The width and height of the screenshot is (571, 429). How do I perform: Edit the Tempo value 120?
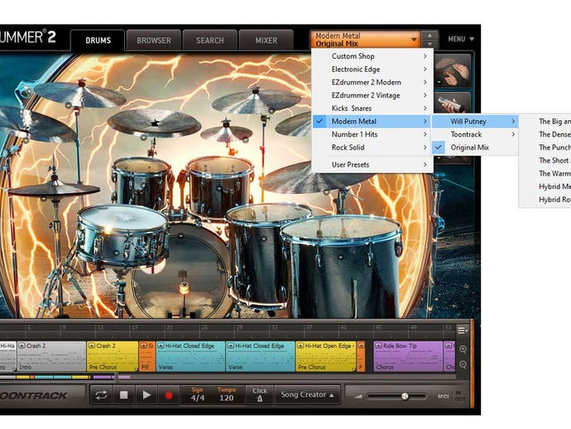pos(226,398)
